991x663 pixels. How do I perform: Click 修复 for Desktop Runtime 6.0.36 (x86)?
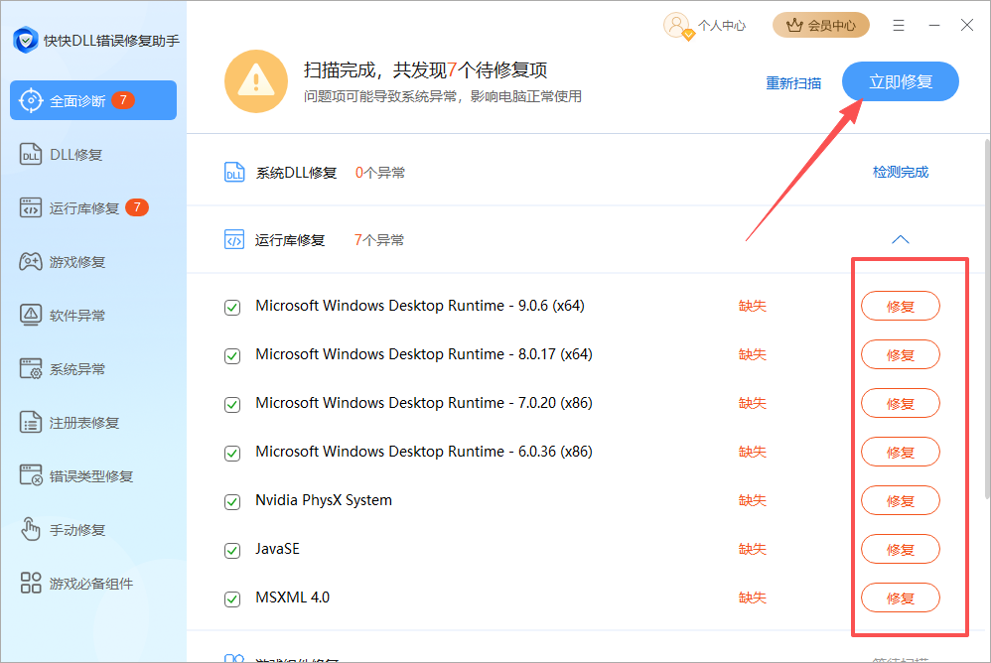(900, 453)
